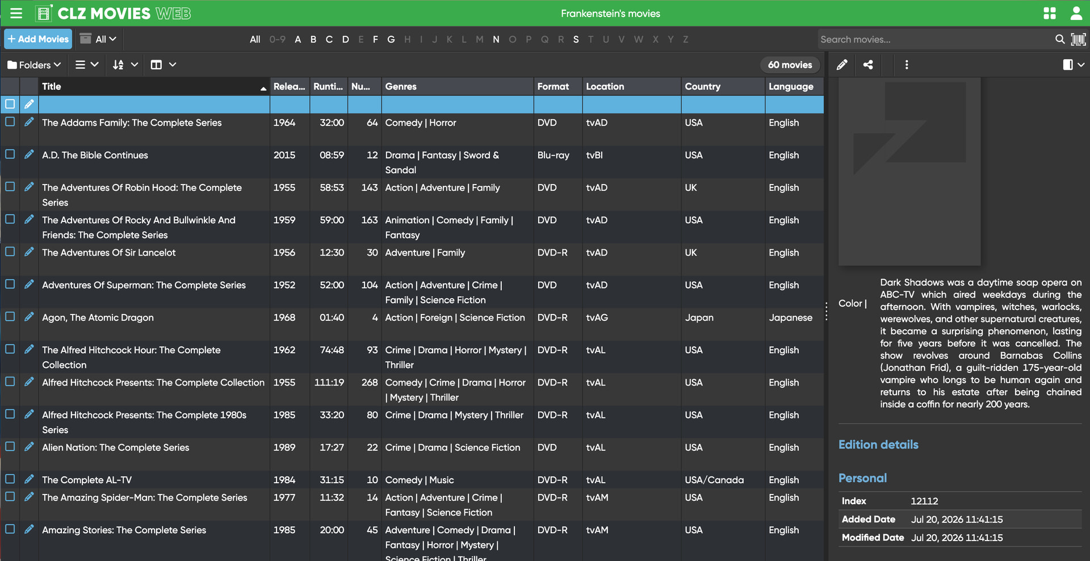Image resolution: width=1090 pixels, height=561 pixels.
Task: Edit the Adventures Of Sir Lancelot entry
Action: pyautogui.click(x=29, y=252)
